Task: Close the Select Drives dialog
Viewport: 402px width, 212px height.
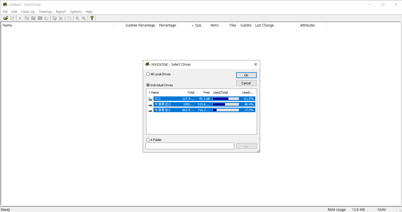Action: point(256,64)
